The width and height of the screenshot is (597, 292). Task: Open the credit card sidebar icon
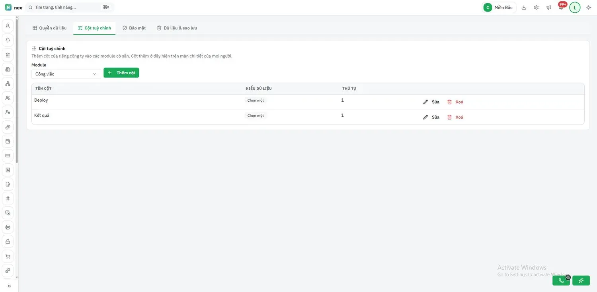point(8,155)
